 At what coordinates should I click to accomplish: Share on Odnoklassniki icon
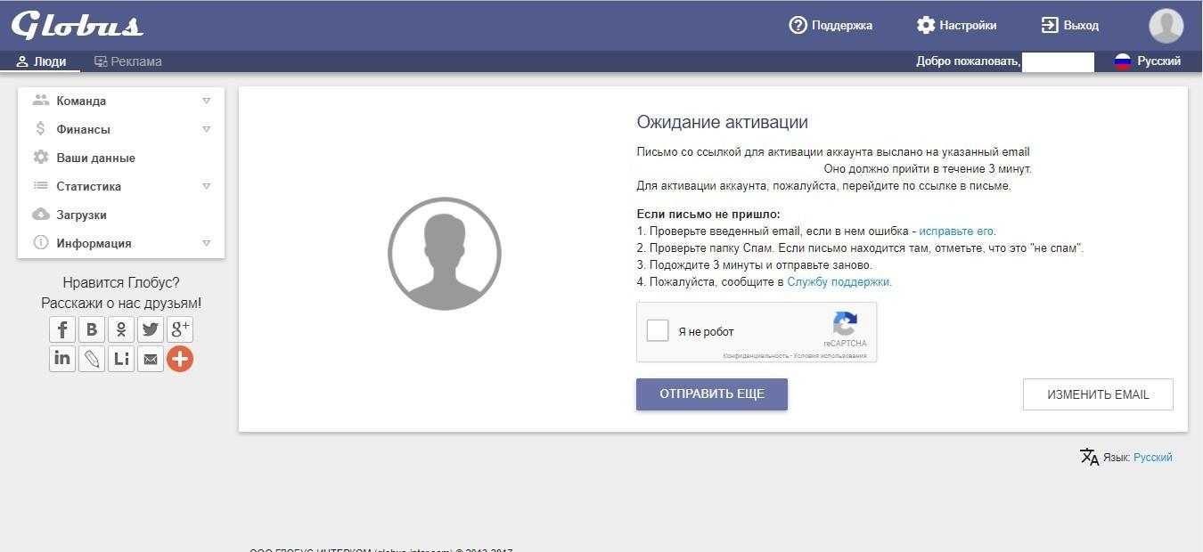click(x=121, y=330)
